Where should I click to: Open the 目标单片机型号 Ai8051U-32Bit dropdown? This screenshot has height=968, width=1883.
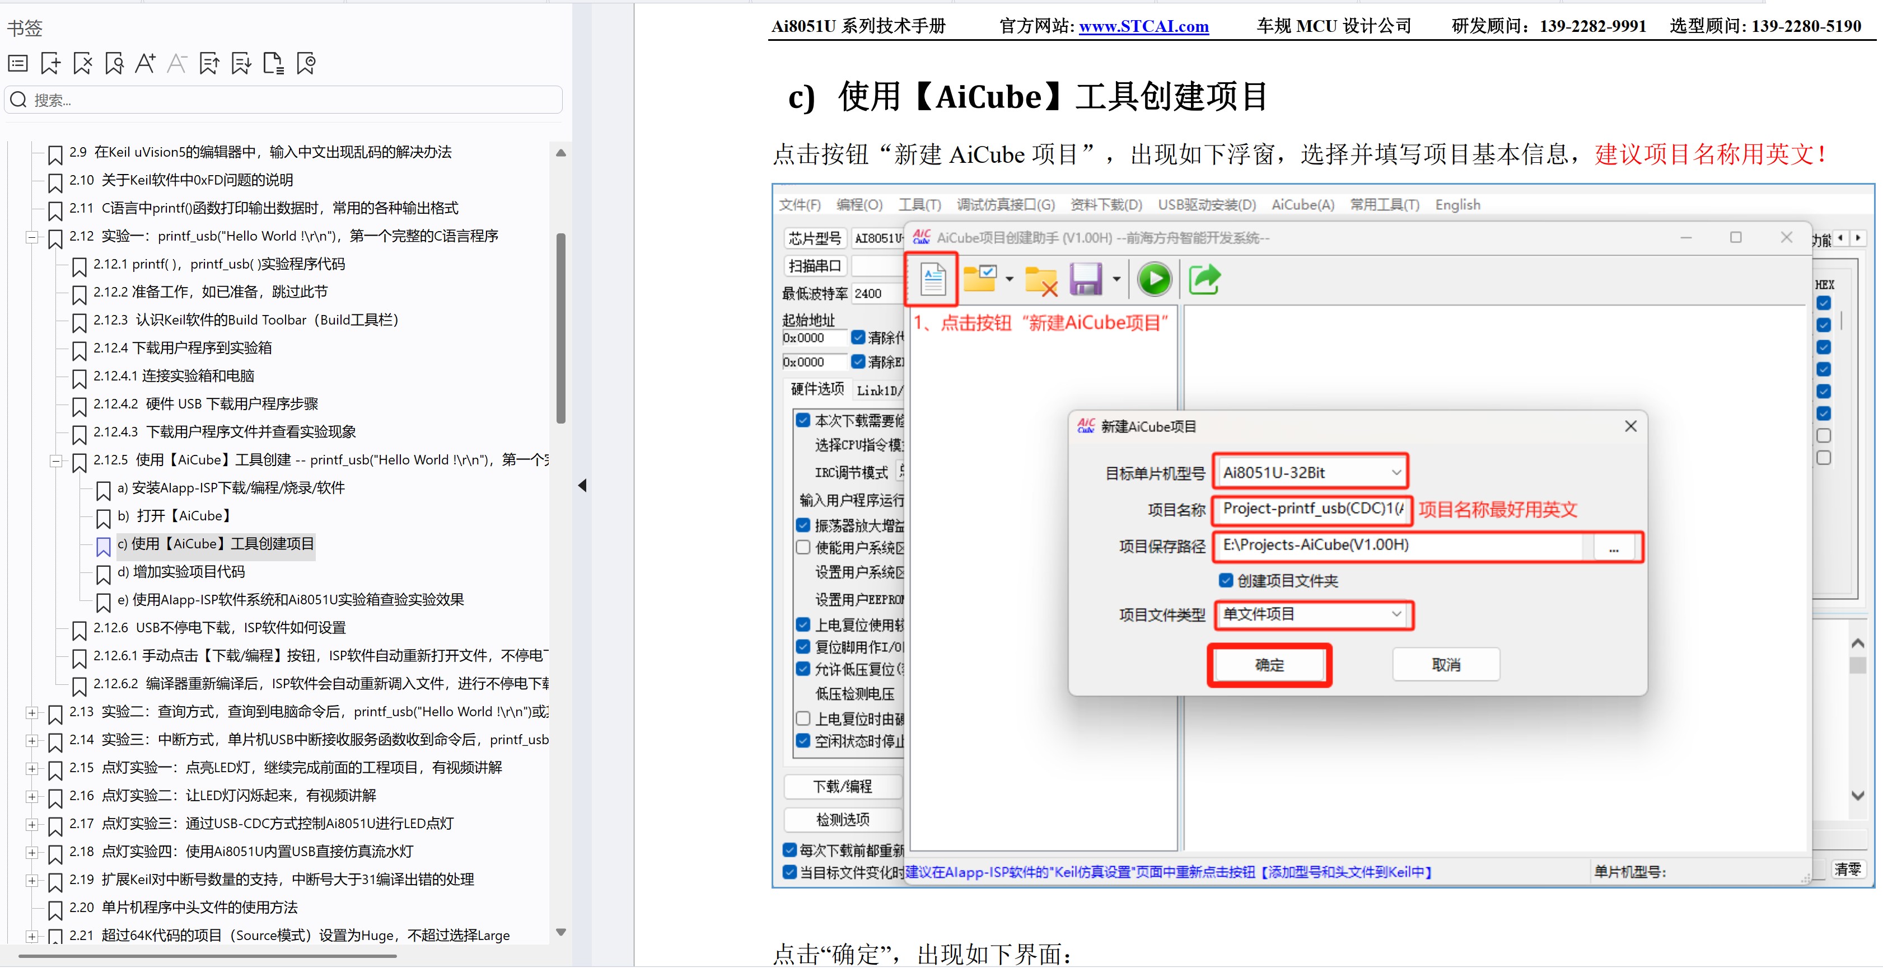(x=1311, y=472)
